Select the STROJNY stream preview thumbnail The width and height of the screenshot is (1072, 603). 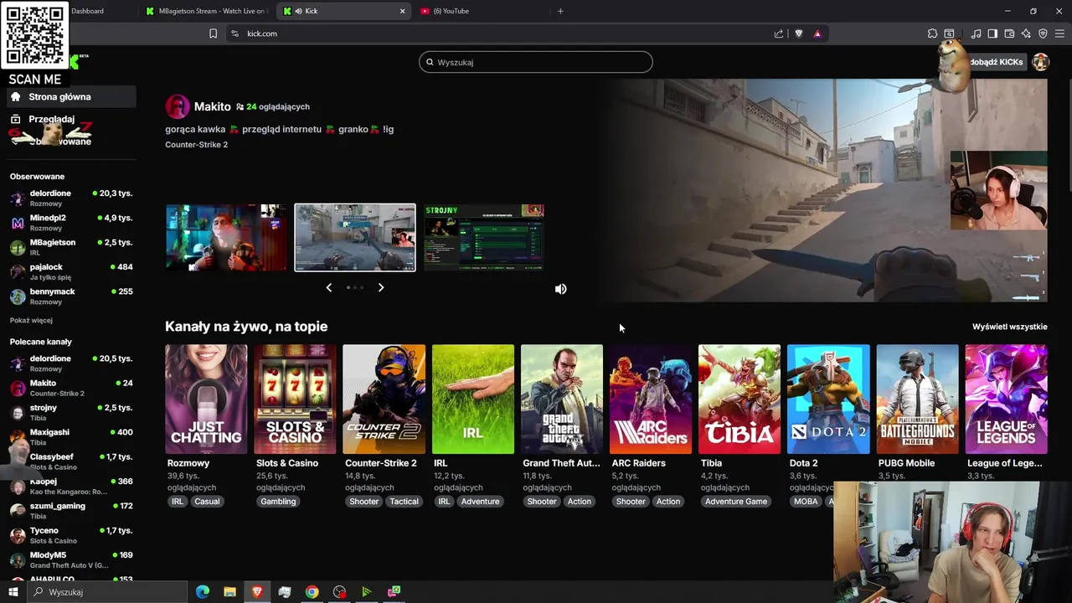pos(484,237)
